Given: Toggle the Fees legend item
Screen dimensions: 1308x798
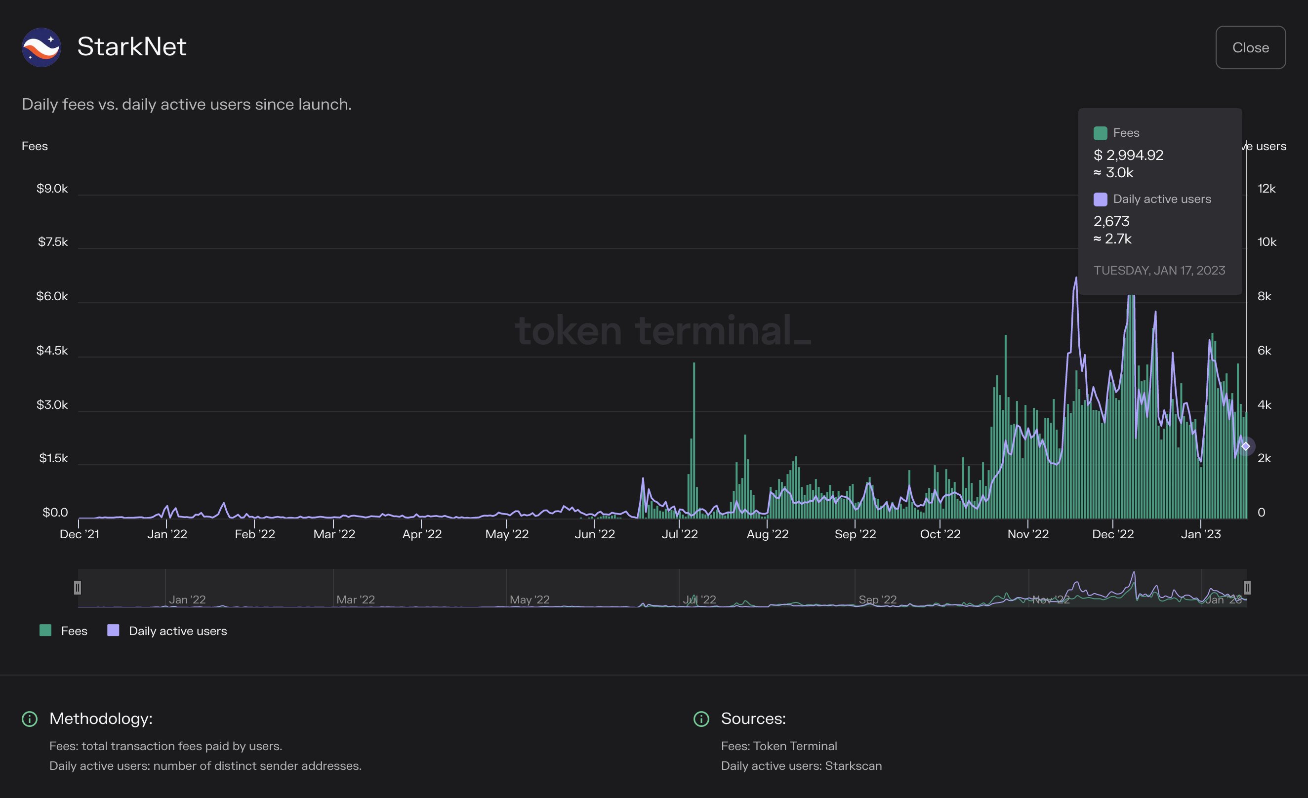Looking at the screenshot, I should point(63,630).
